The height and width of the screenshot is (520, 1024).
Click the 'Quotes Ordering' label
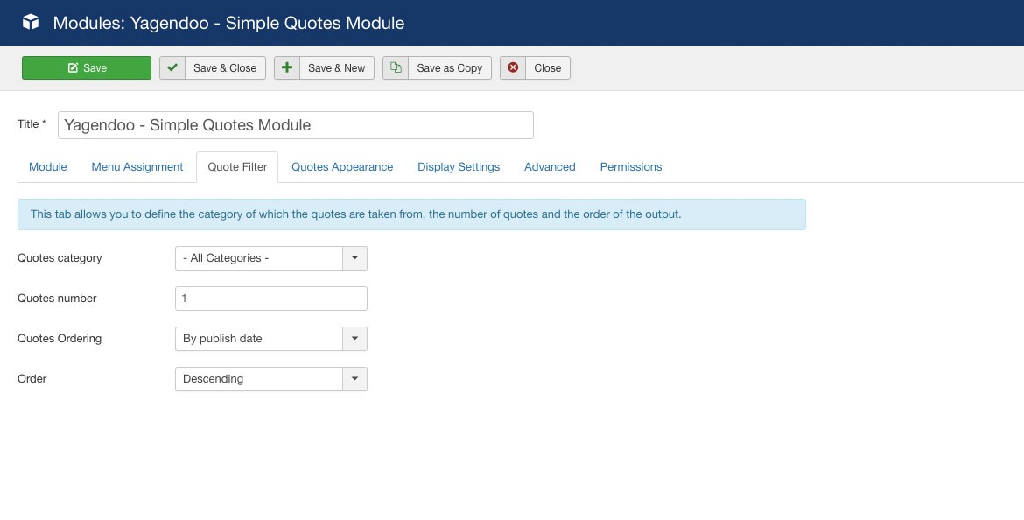60,339
